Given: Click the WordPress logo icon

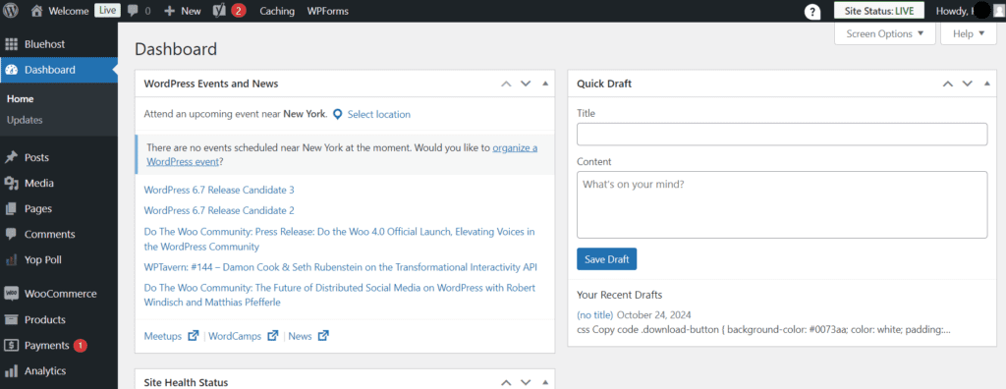Looking at the screenshot, I should (11, 10).
